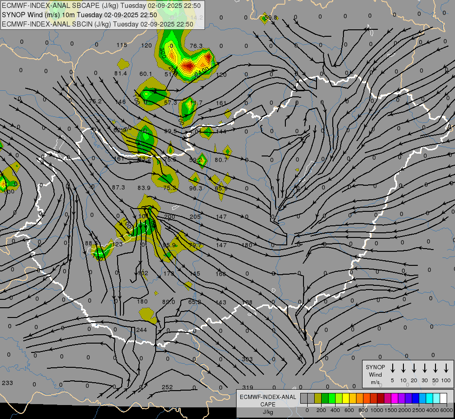Click the map value 145
The image size is (455, 419).
195,274
